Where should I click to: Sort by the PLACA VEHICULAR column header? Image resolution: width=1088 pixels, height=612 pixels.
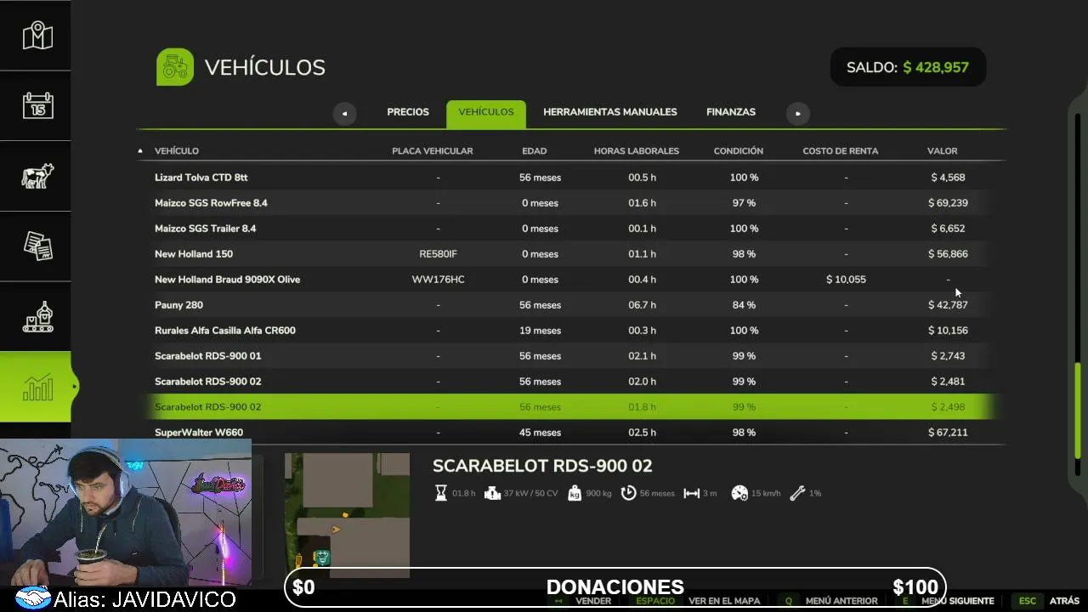tap(432, 151)
